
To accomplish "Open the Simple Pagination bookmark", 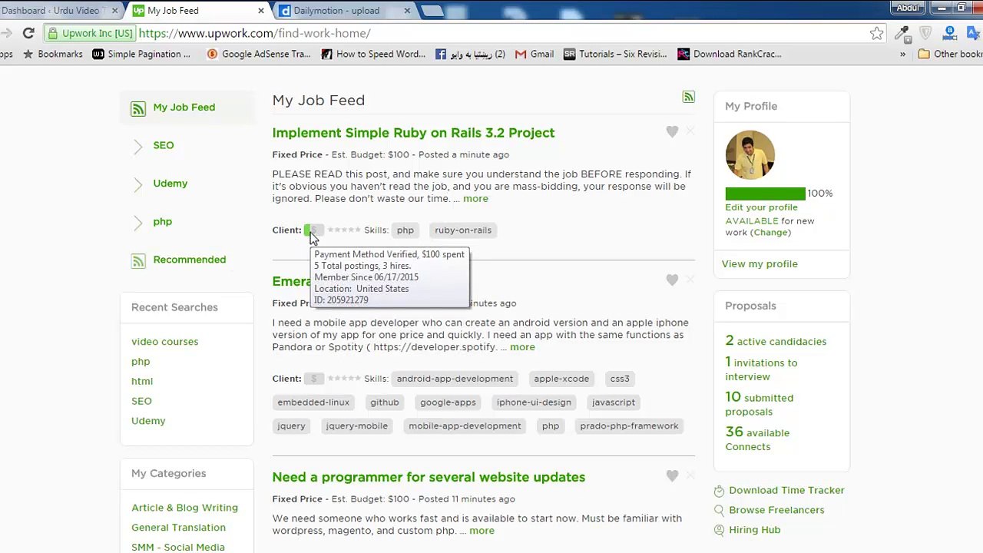I will point(141,54).
